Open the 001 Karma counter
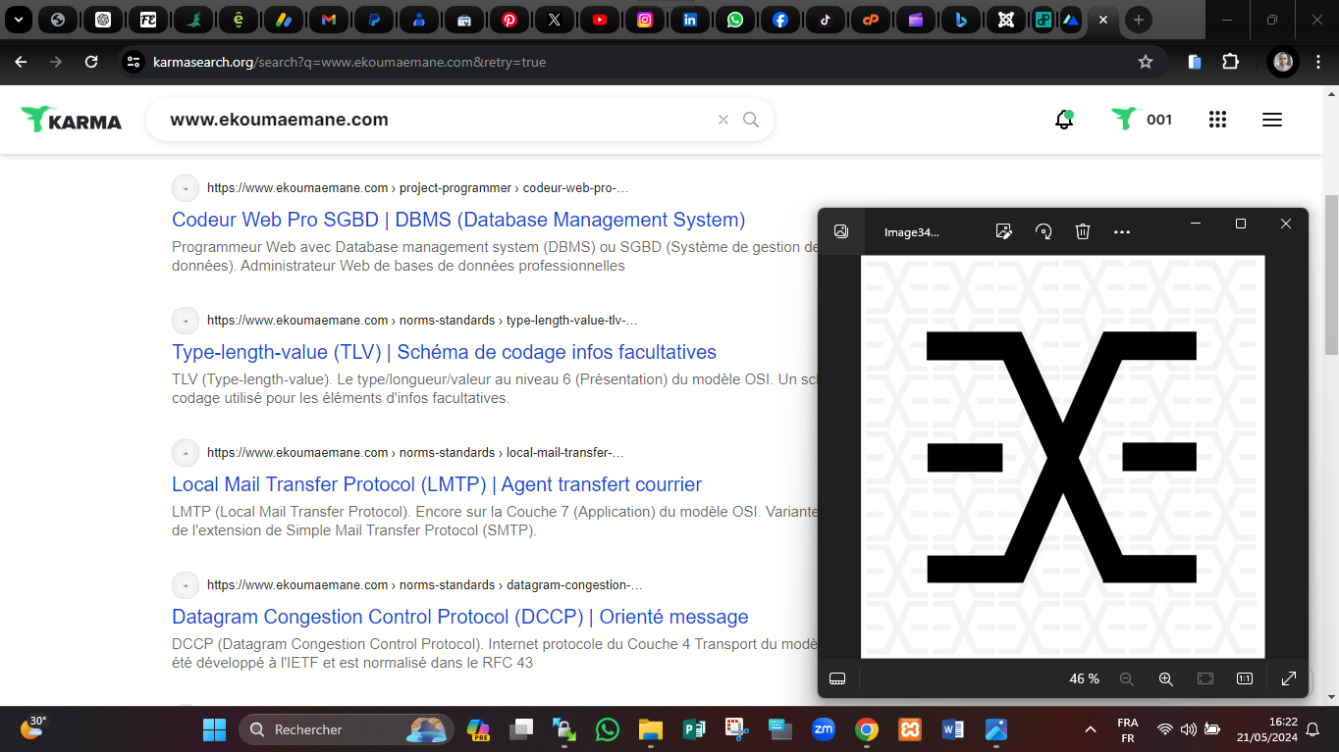The width and height of the screenshot is (1339, 752). tap(1143, 120)
